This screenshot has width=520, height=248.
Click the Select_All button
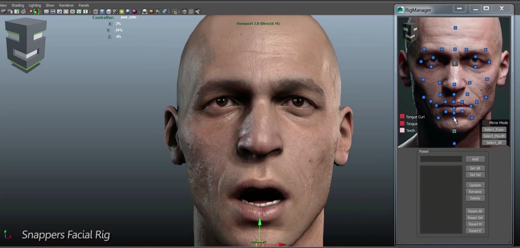point(494,142)
